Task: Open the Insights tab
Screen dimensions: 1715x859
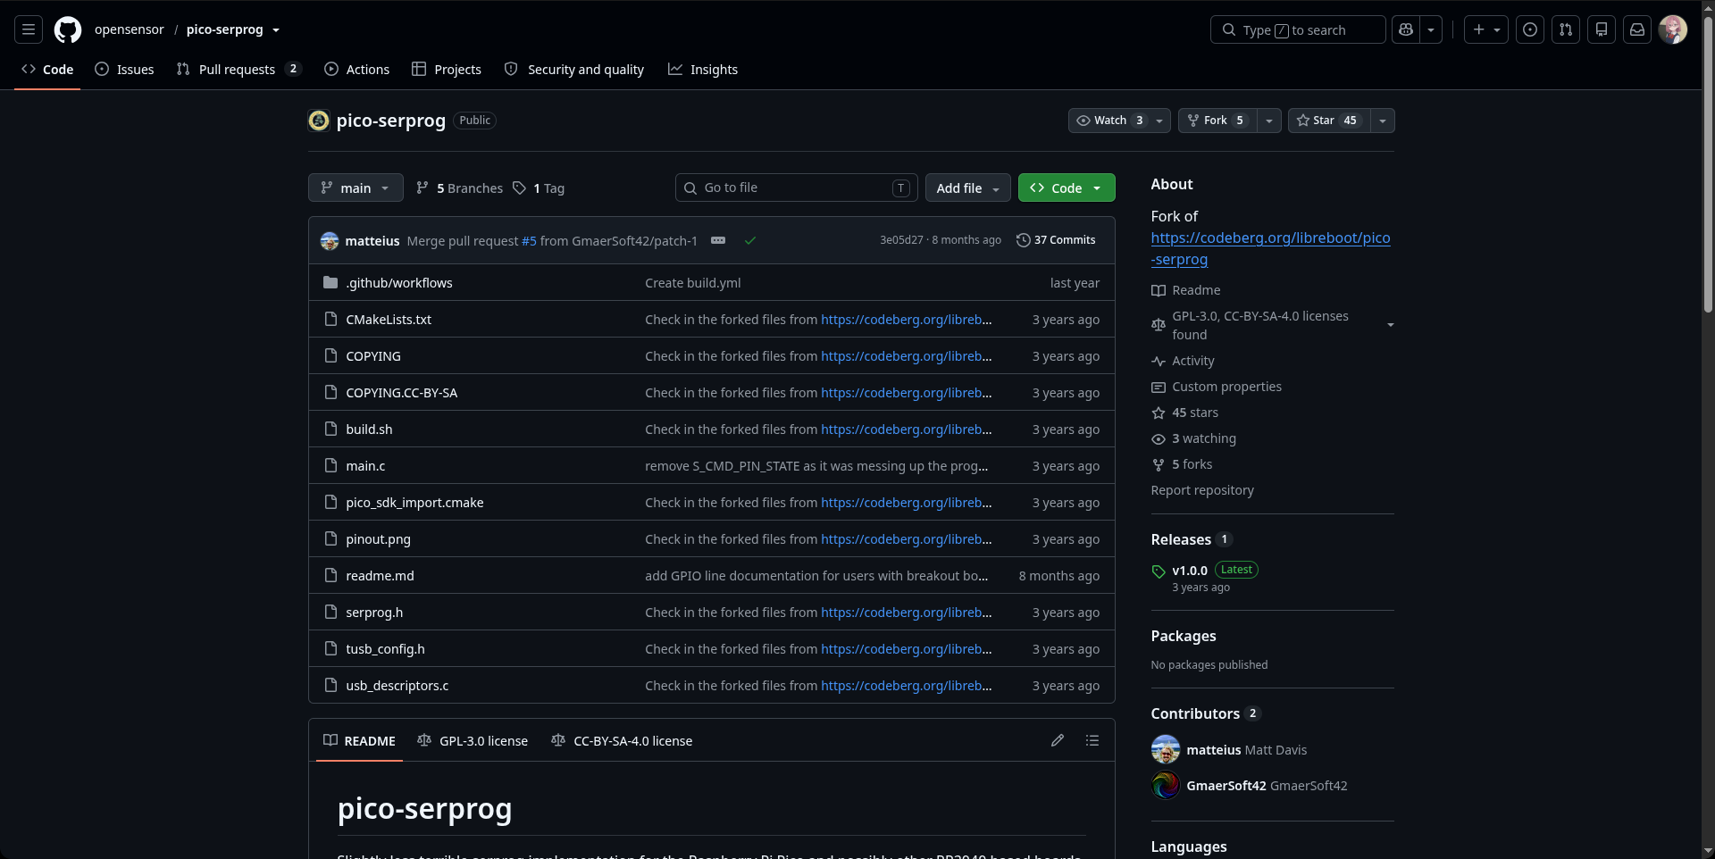Action: click(x=703, y=70)
